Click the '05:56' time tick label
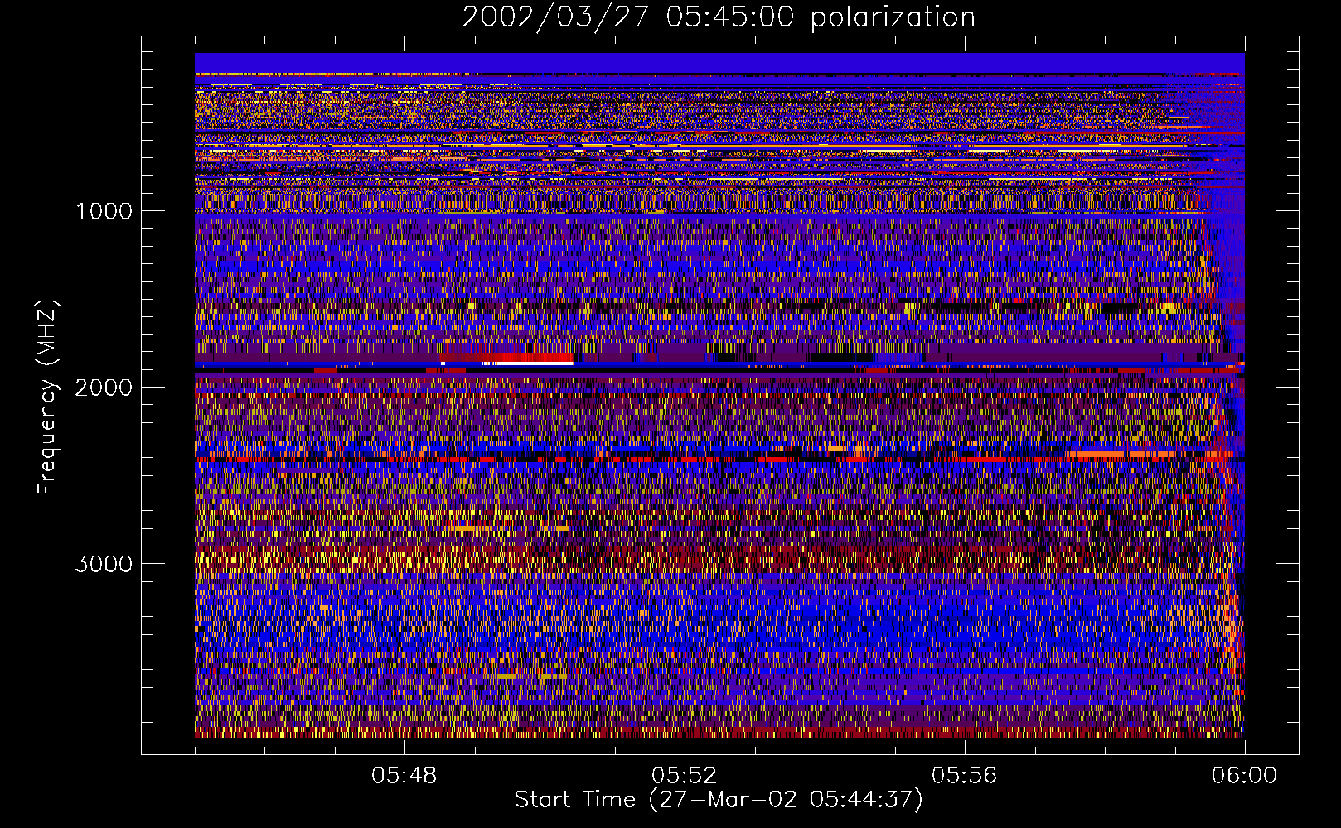 (x=964, y=776)
